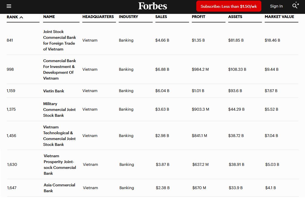Select rank 1,630 cell
Image resolution: width=305 pixels, height=198 pixels.
point(12,165)
